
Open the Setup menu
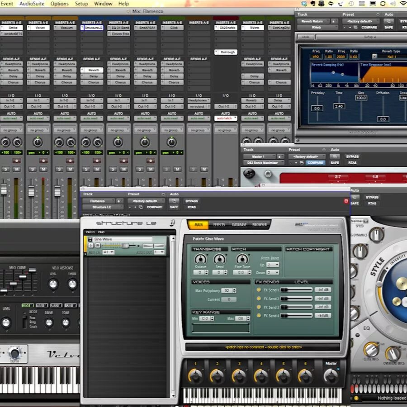pos(81,4)
